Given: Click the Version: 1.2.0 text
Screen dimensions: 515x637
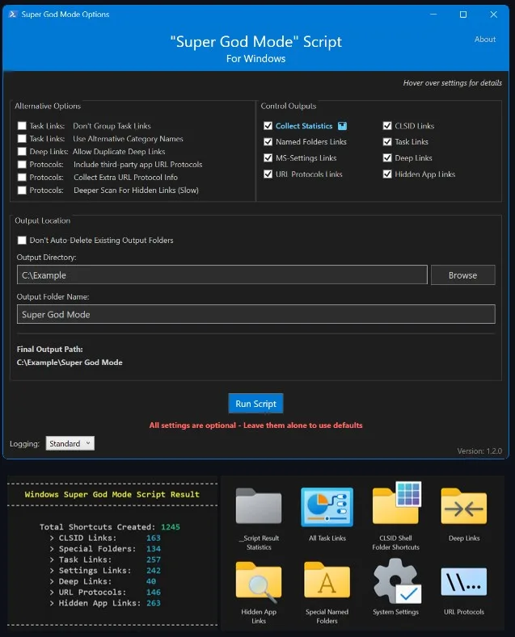Looking at the screenshot, I should [x=479, y=451].
